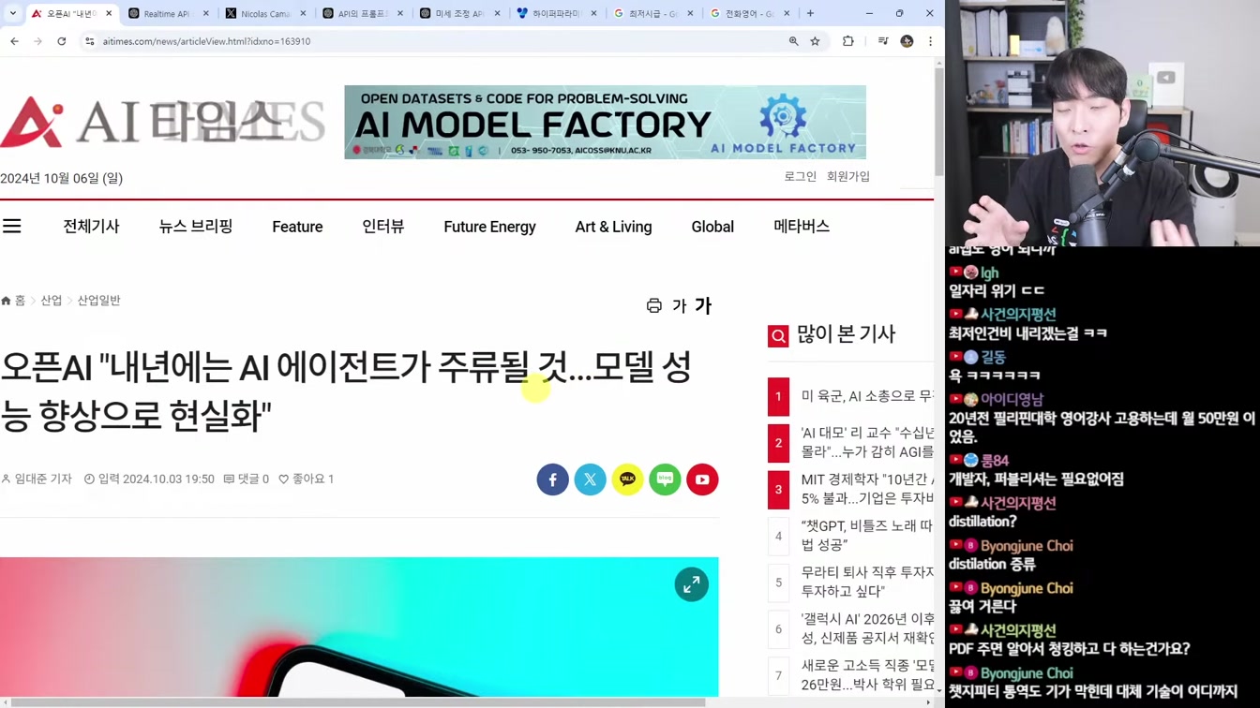Open ranked article 4 챗GPT, 비틀즈 노래

[x=867, y=535]
